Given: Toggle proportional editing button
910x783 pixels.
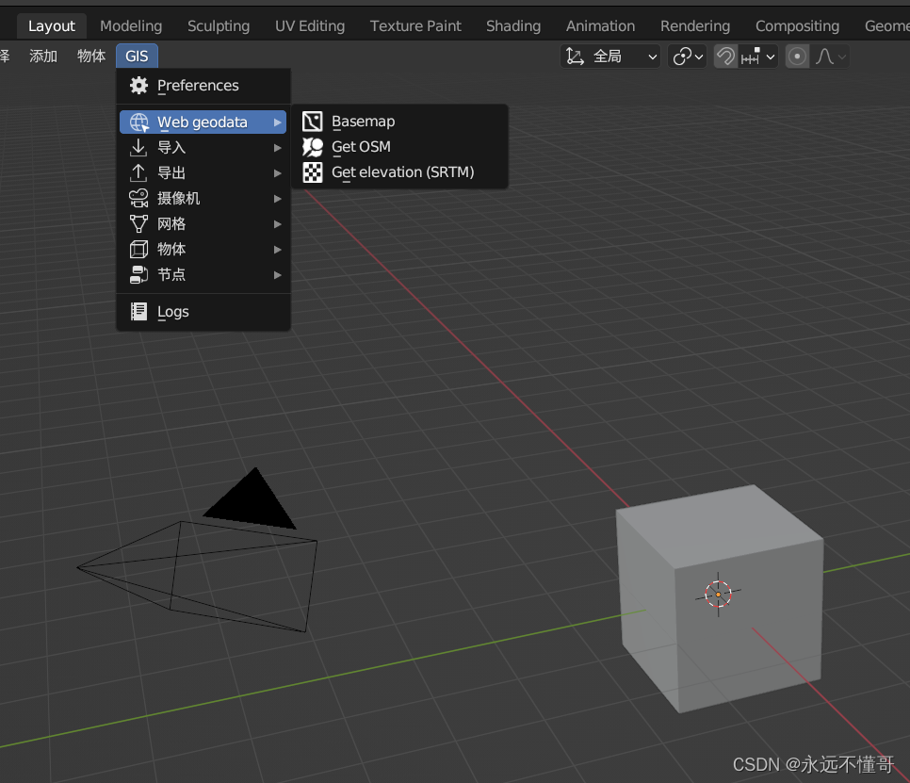Looking at the screenshot, I should coord(797,57).
